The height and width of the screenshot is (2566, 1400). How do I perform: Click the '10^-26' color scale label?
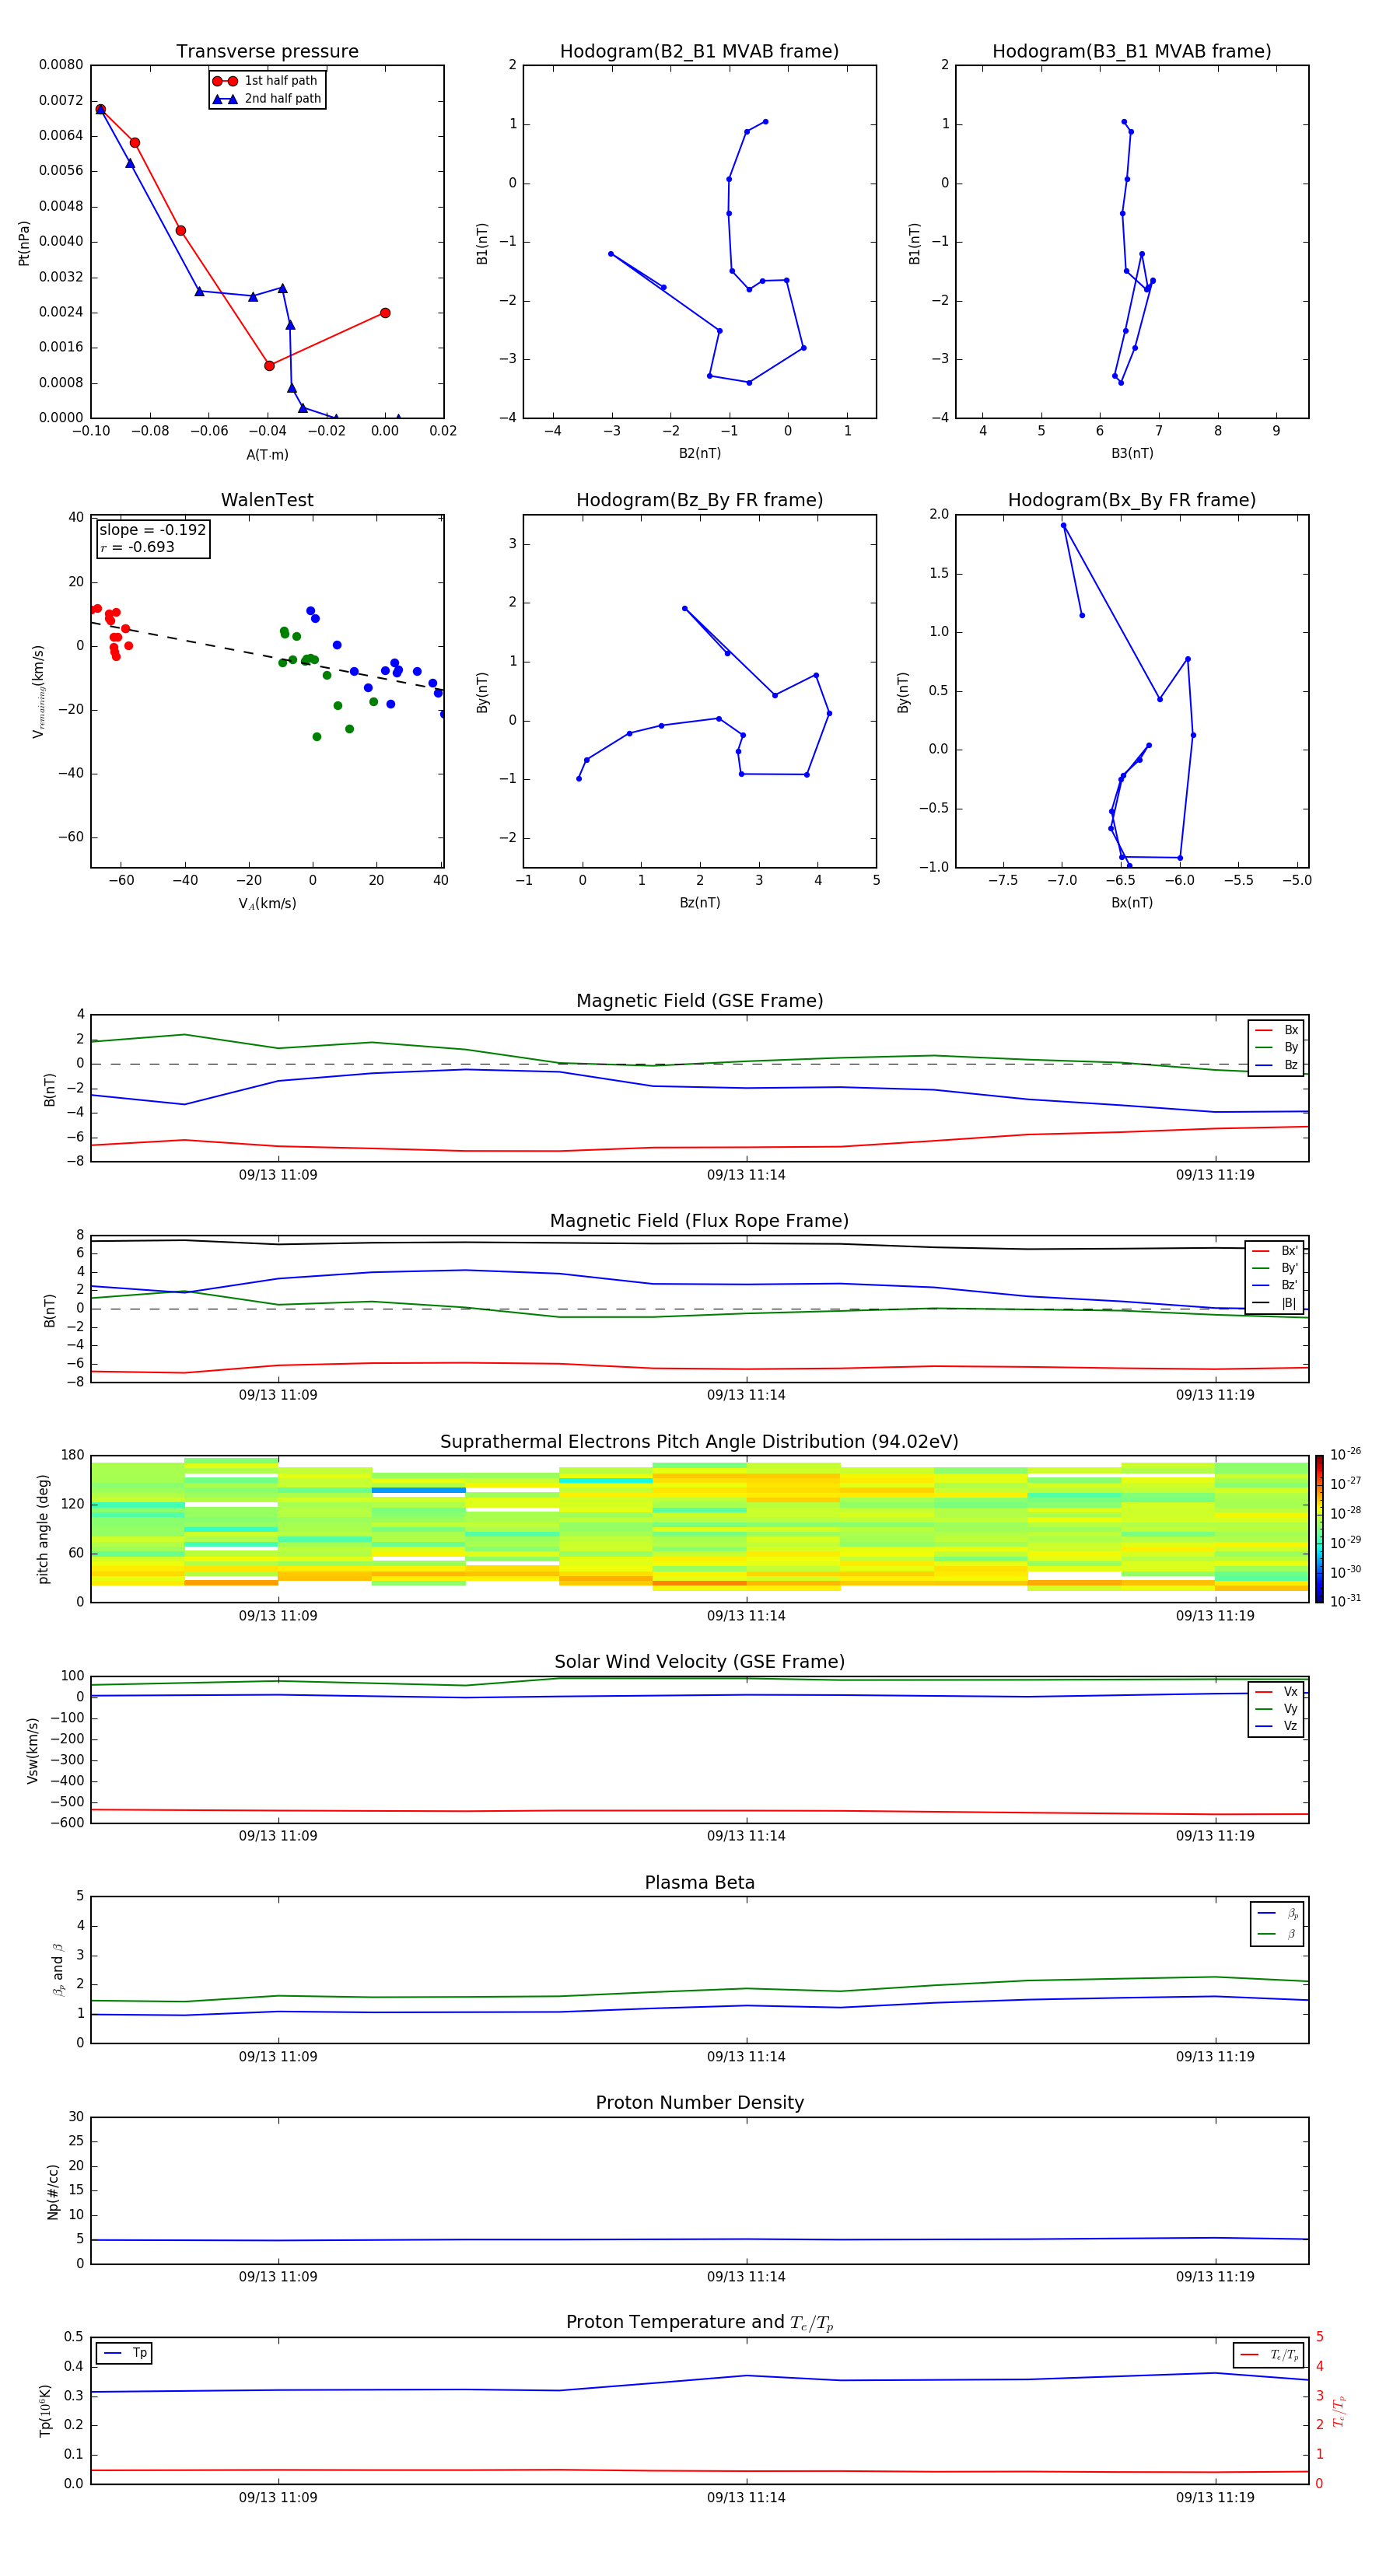pos(1346,1454)
